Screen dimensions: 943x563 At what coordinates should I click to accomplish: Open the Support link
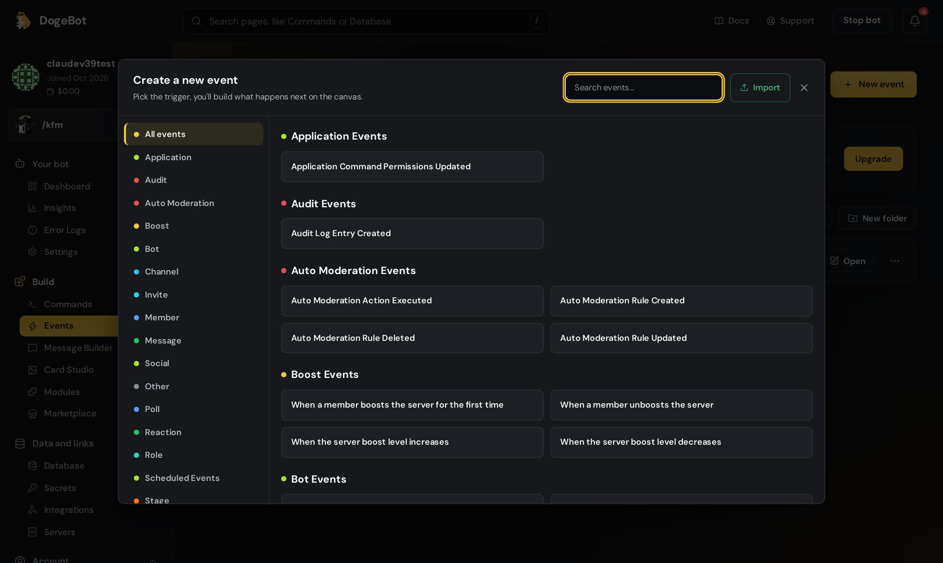click(790, 21)
